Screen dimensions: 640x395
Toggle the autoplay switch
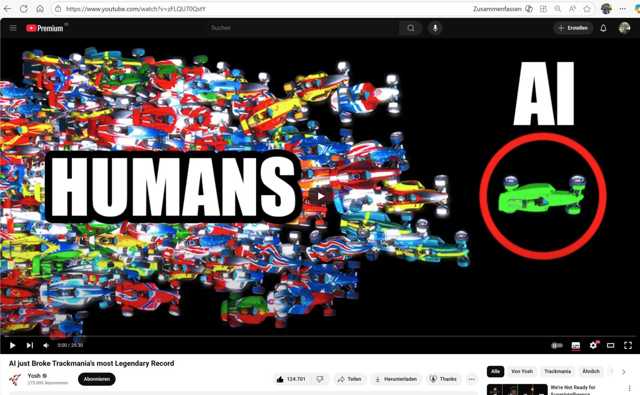click(x=557, y=345)
